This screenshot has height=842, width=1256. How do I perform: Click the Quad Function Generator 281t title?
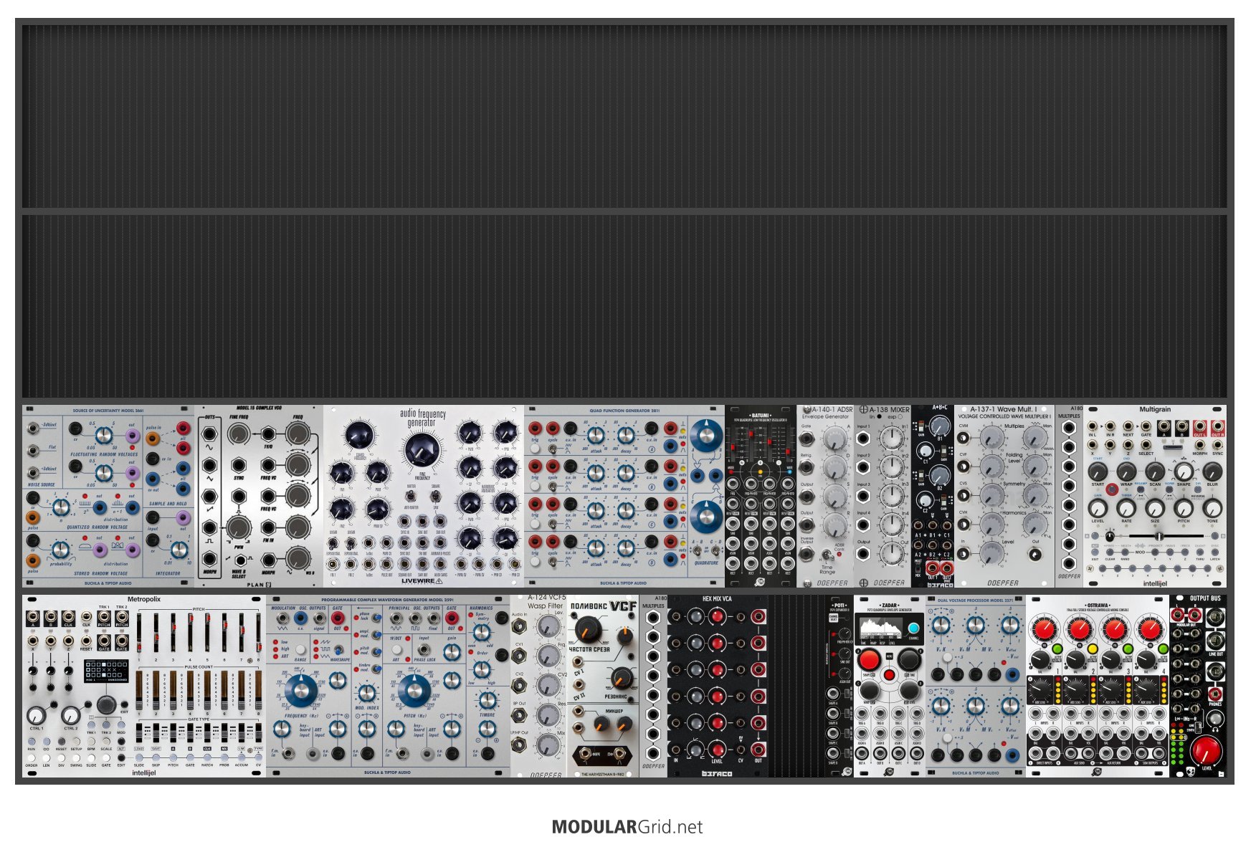coord(624,411)
